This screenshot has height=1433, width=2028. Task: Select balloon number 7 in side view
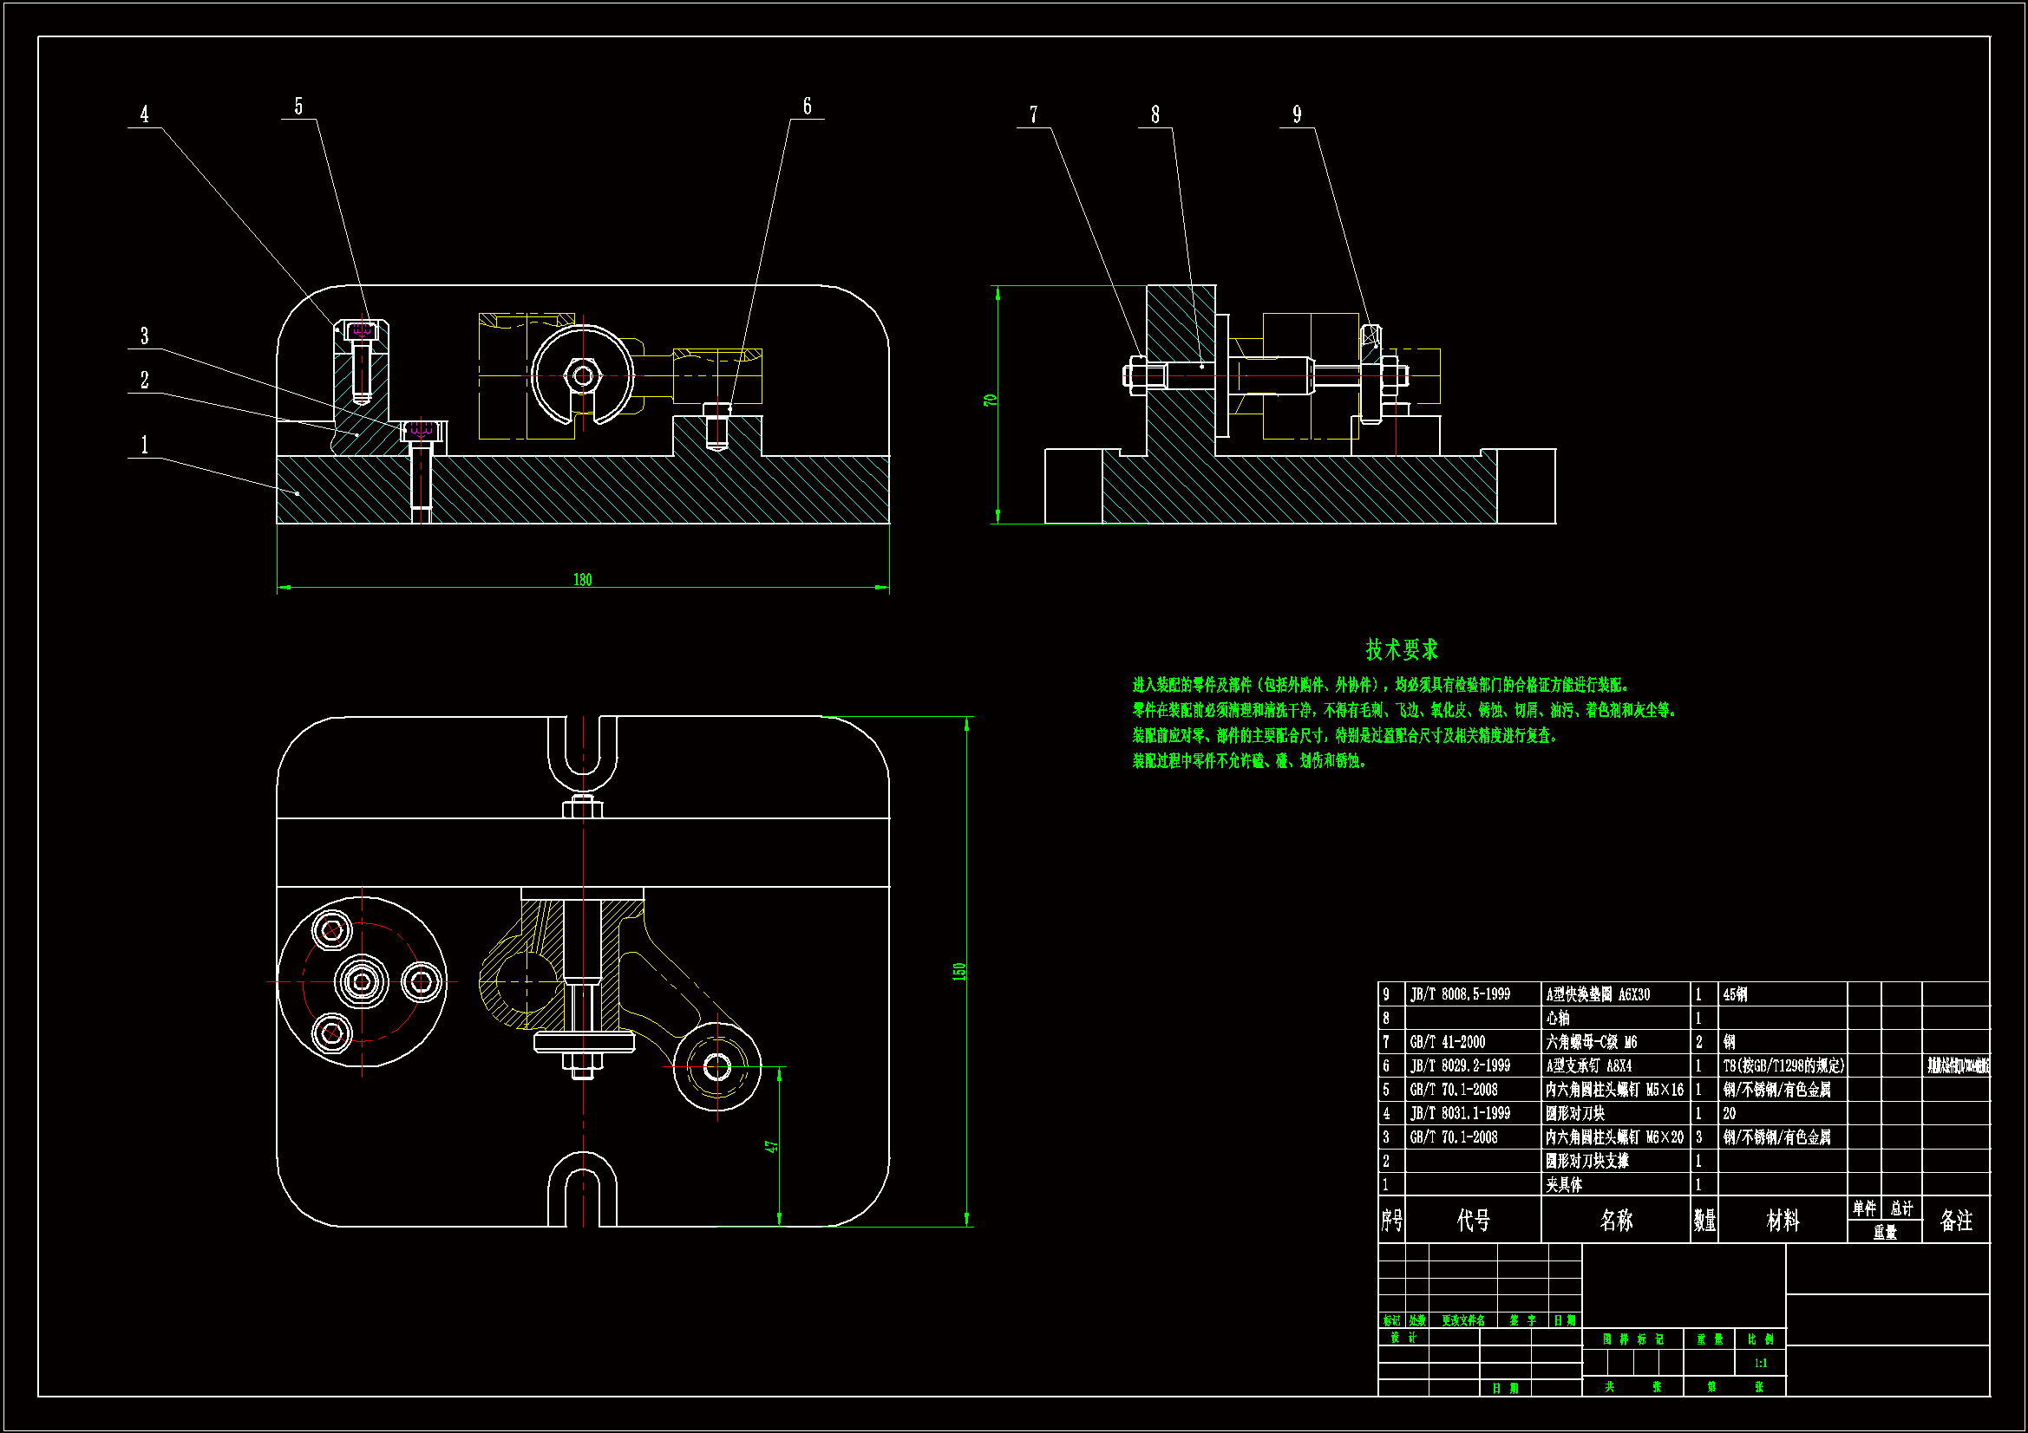(1033, 114)
